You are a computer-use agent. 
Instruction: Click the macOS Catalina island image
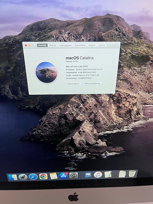tap(47, 72)
